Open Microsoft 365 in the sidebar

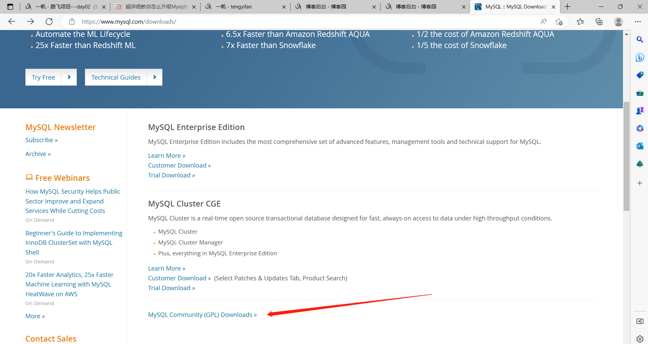pyautogui.click(x=640, y=128)
